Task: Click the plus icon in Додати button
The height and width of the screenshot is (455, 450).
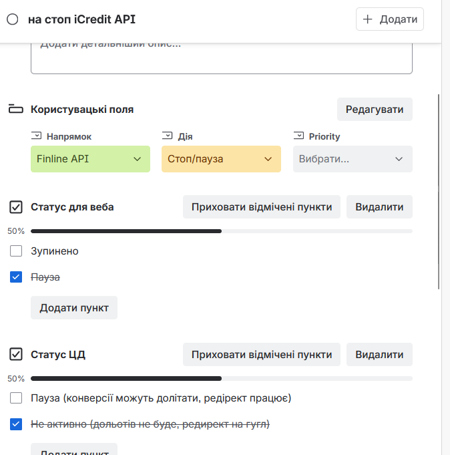Action: (367, 19)
